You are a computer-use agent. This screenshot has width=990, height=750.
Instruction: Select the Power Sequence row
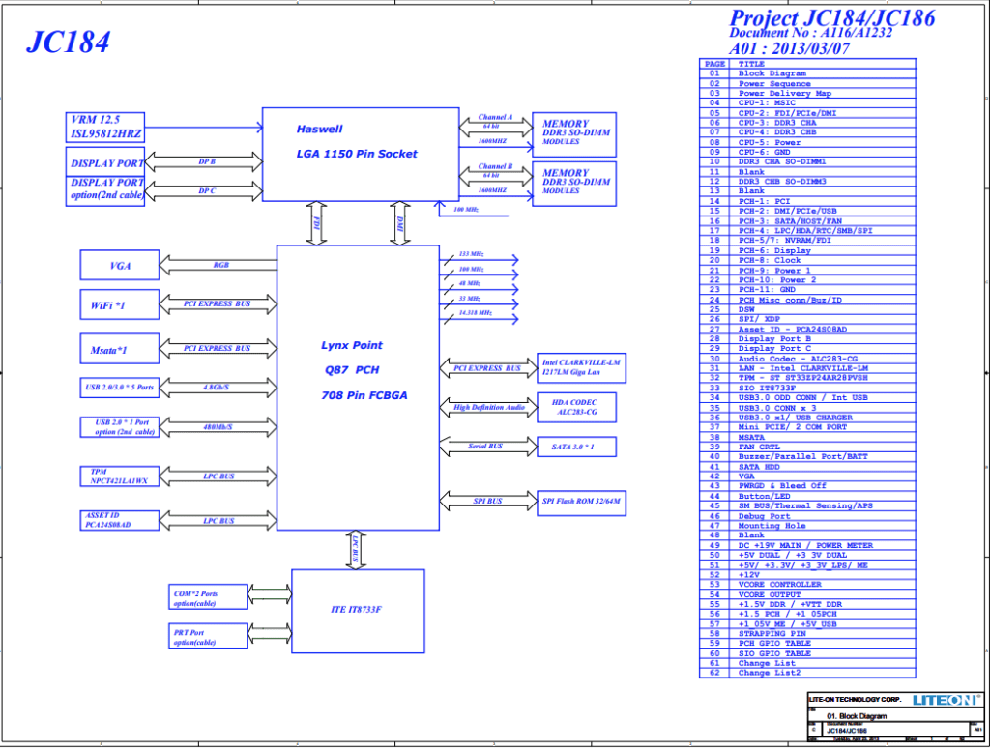(807, 83)
